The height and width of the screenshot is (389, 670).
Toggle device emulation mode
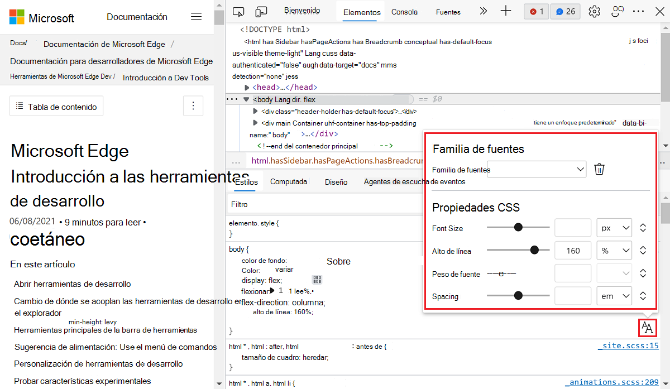[261, 11]
